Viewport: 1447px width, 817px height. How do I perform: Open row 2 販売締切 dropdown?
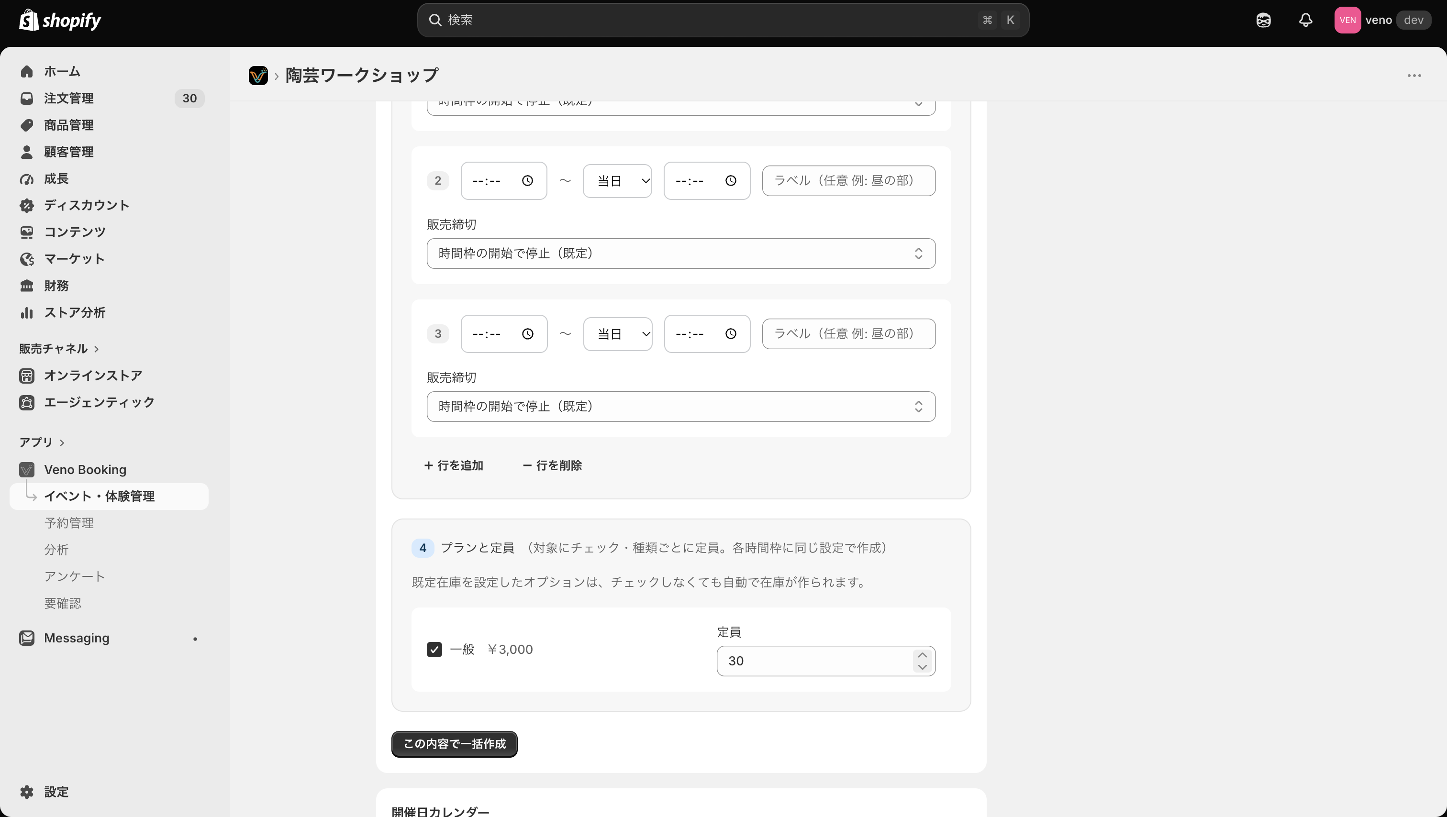(681, 253)
